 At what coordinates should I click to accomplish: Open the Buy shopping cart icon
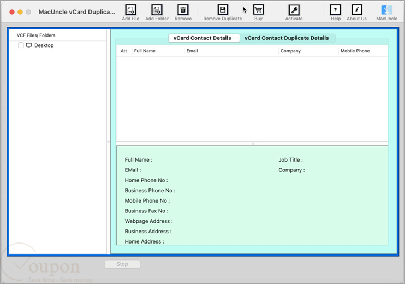click(x=258, y=10)
